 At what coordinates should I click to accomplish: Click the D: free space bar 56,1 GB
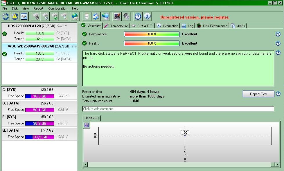point(40,110)
